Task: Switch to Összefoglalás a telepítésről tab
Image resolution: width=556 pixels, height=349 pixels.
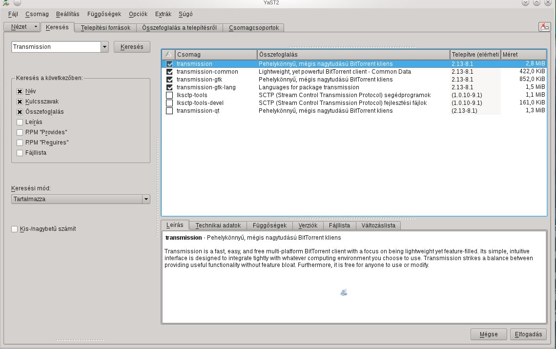Action: [x=180, y=28]
